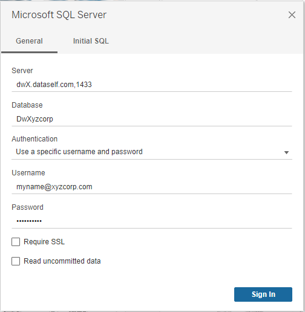The height and width of the screenshot is (312, 305).
Task: Click the Microsoft SQL Server dialog title
Action: click(59, 15)
